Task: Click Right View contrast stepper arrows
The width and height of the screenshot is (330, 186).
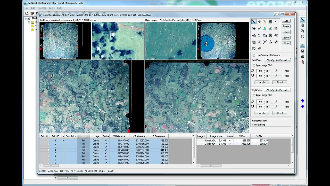Action: (264, 107)
